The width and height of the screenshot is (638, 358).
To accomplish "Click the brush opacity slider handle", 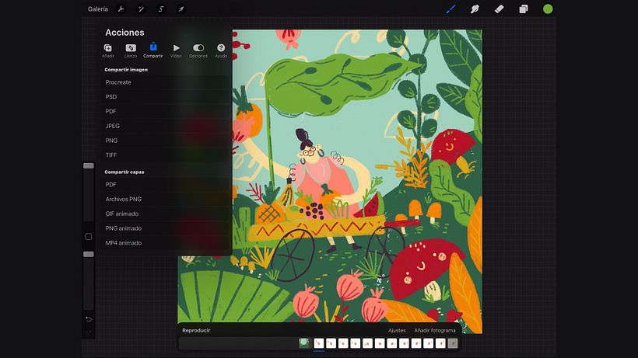I will (88, 254).
